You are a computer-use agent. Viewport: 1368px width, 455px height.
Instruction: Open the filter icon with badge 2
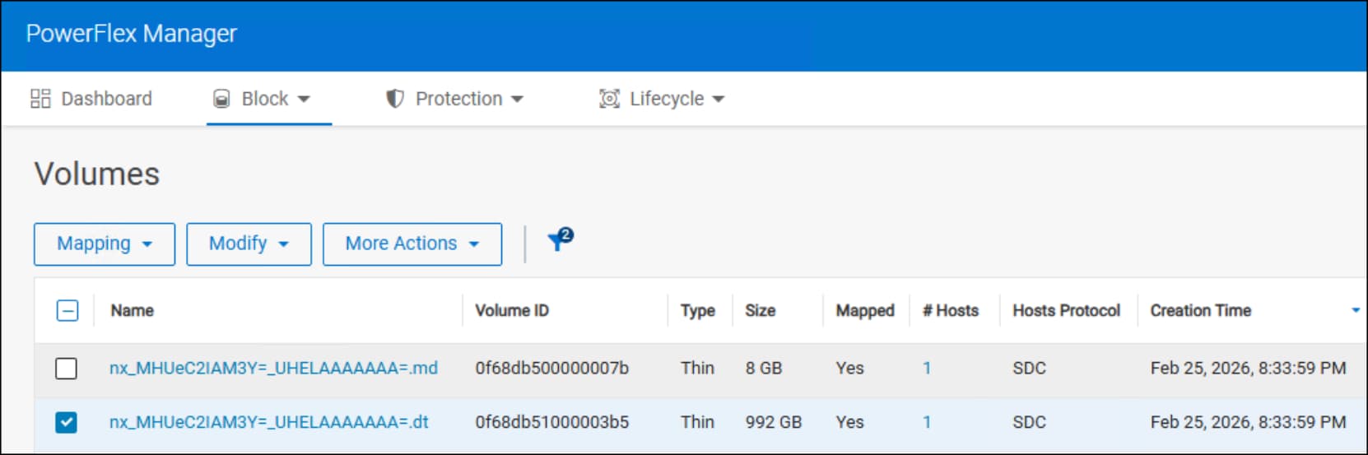[x=561, y=240]
